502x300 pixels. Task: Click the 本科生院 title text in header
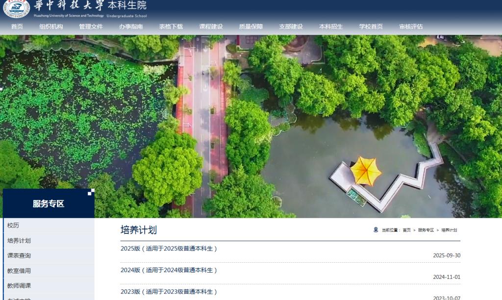point(126,6)
